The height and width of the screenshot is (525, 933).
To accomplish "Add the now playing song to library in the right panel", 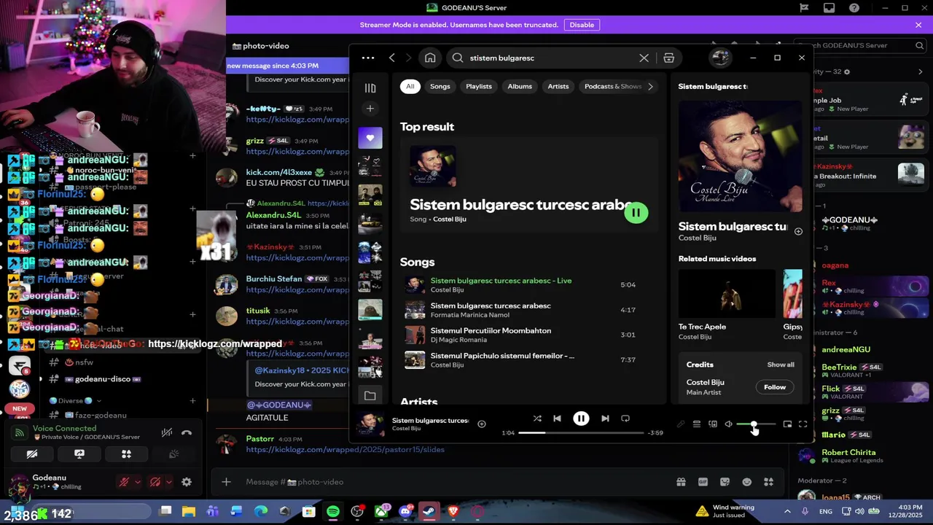I will click(798, 232).
